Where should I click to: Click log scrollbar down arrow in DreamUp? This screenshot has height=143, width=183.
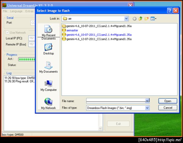coord(100,128)
